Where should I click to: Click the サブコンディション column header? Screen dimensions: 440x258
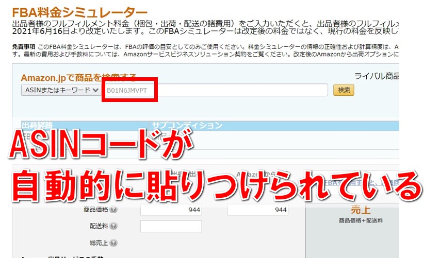coord(187,126)
